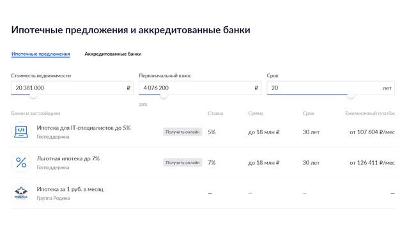Click the Срок slider handle
Screen dimensions: 409x230
[351, 95]
